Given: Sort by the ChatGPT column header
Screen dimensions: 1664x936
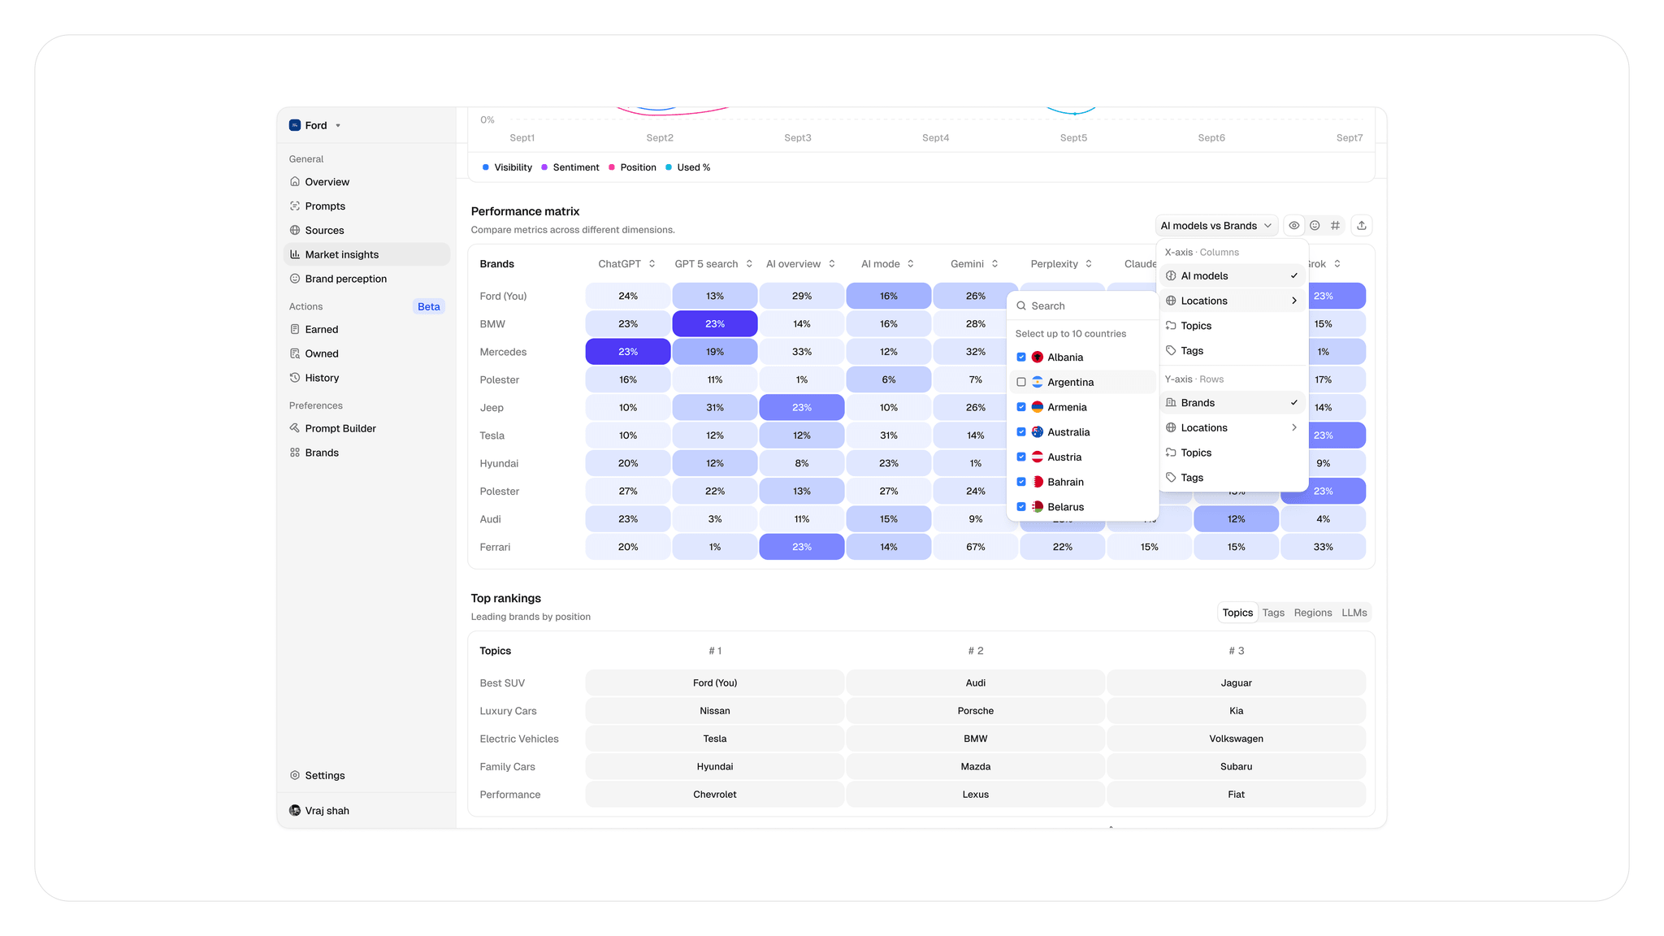Looking at the screenshot, I should (626, 264).
